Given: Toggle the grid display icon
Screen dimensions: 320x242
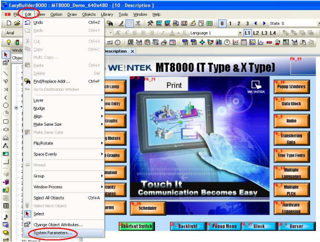Looking at the screenshot, I should coord(129,23).
